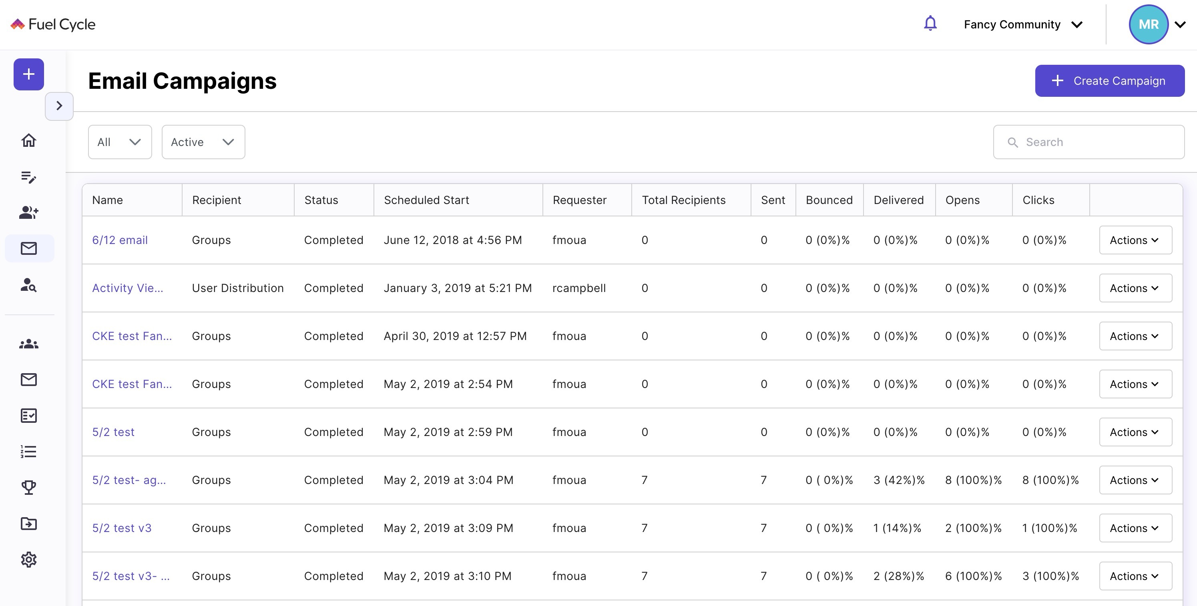Expand the Fancy Community selector
1197x606 pixels.
[1023, 25]
